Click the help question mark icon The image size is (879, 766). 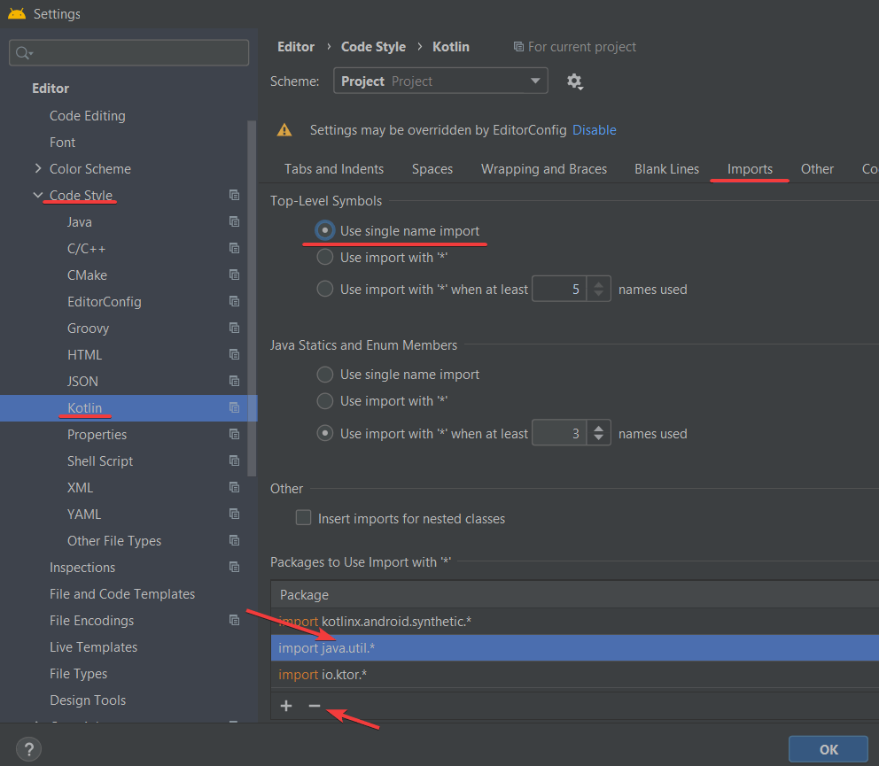click(27, 748)
